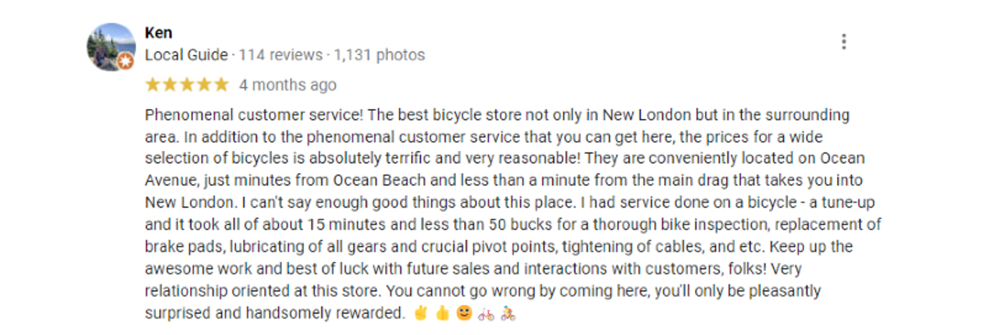The height and width of the screenshot is (335, 1007).
Task: Click the victory hand emoji
Action: click(x=421, y=314)
